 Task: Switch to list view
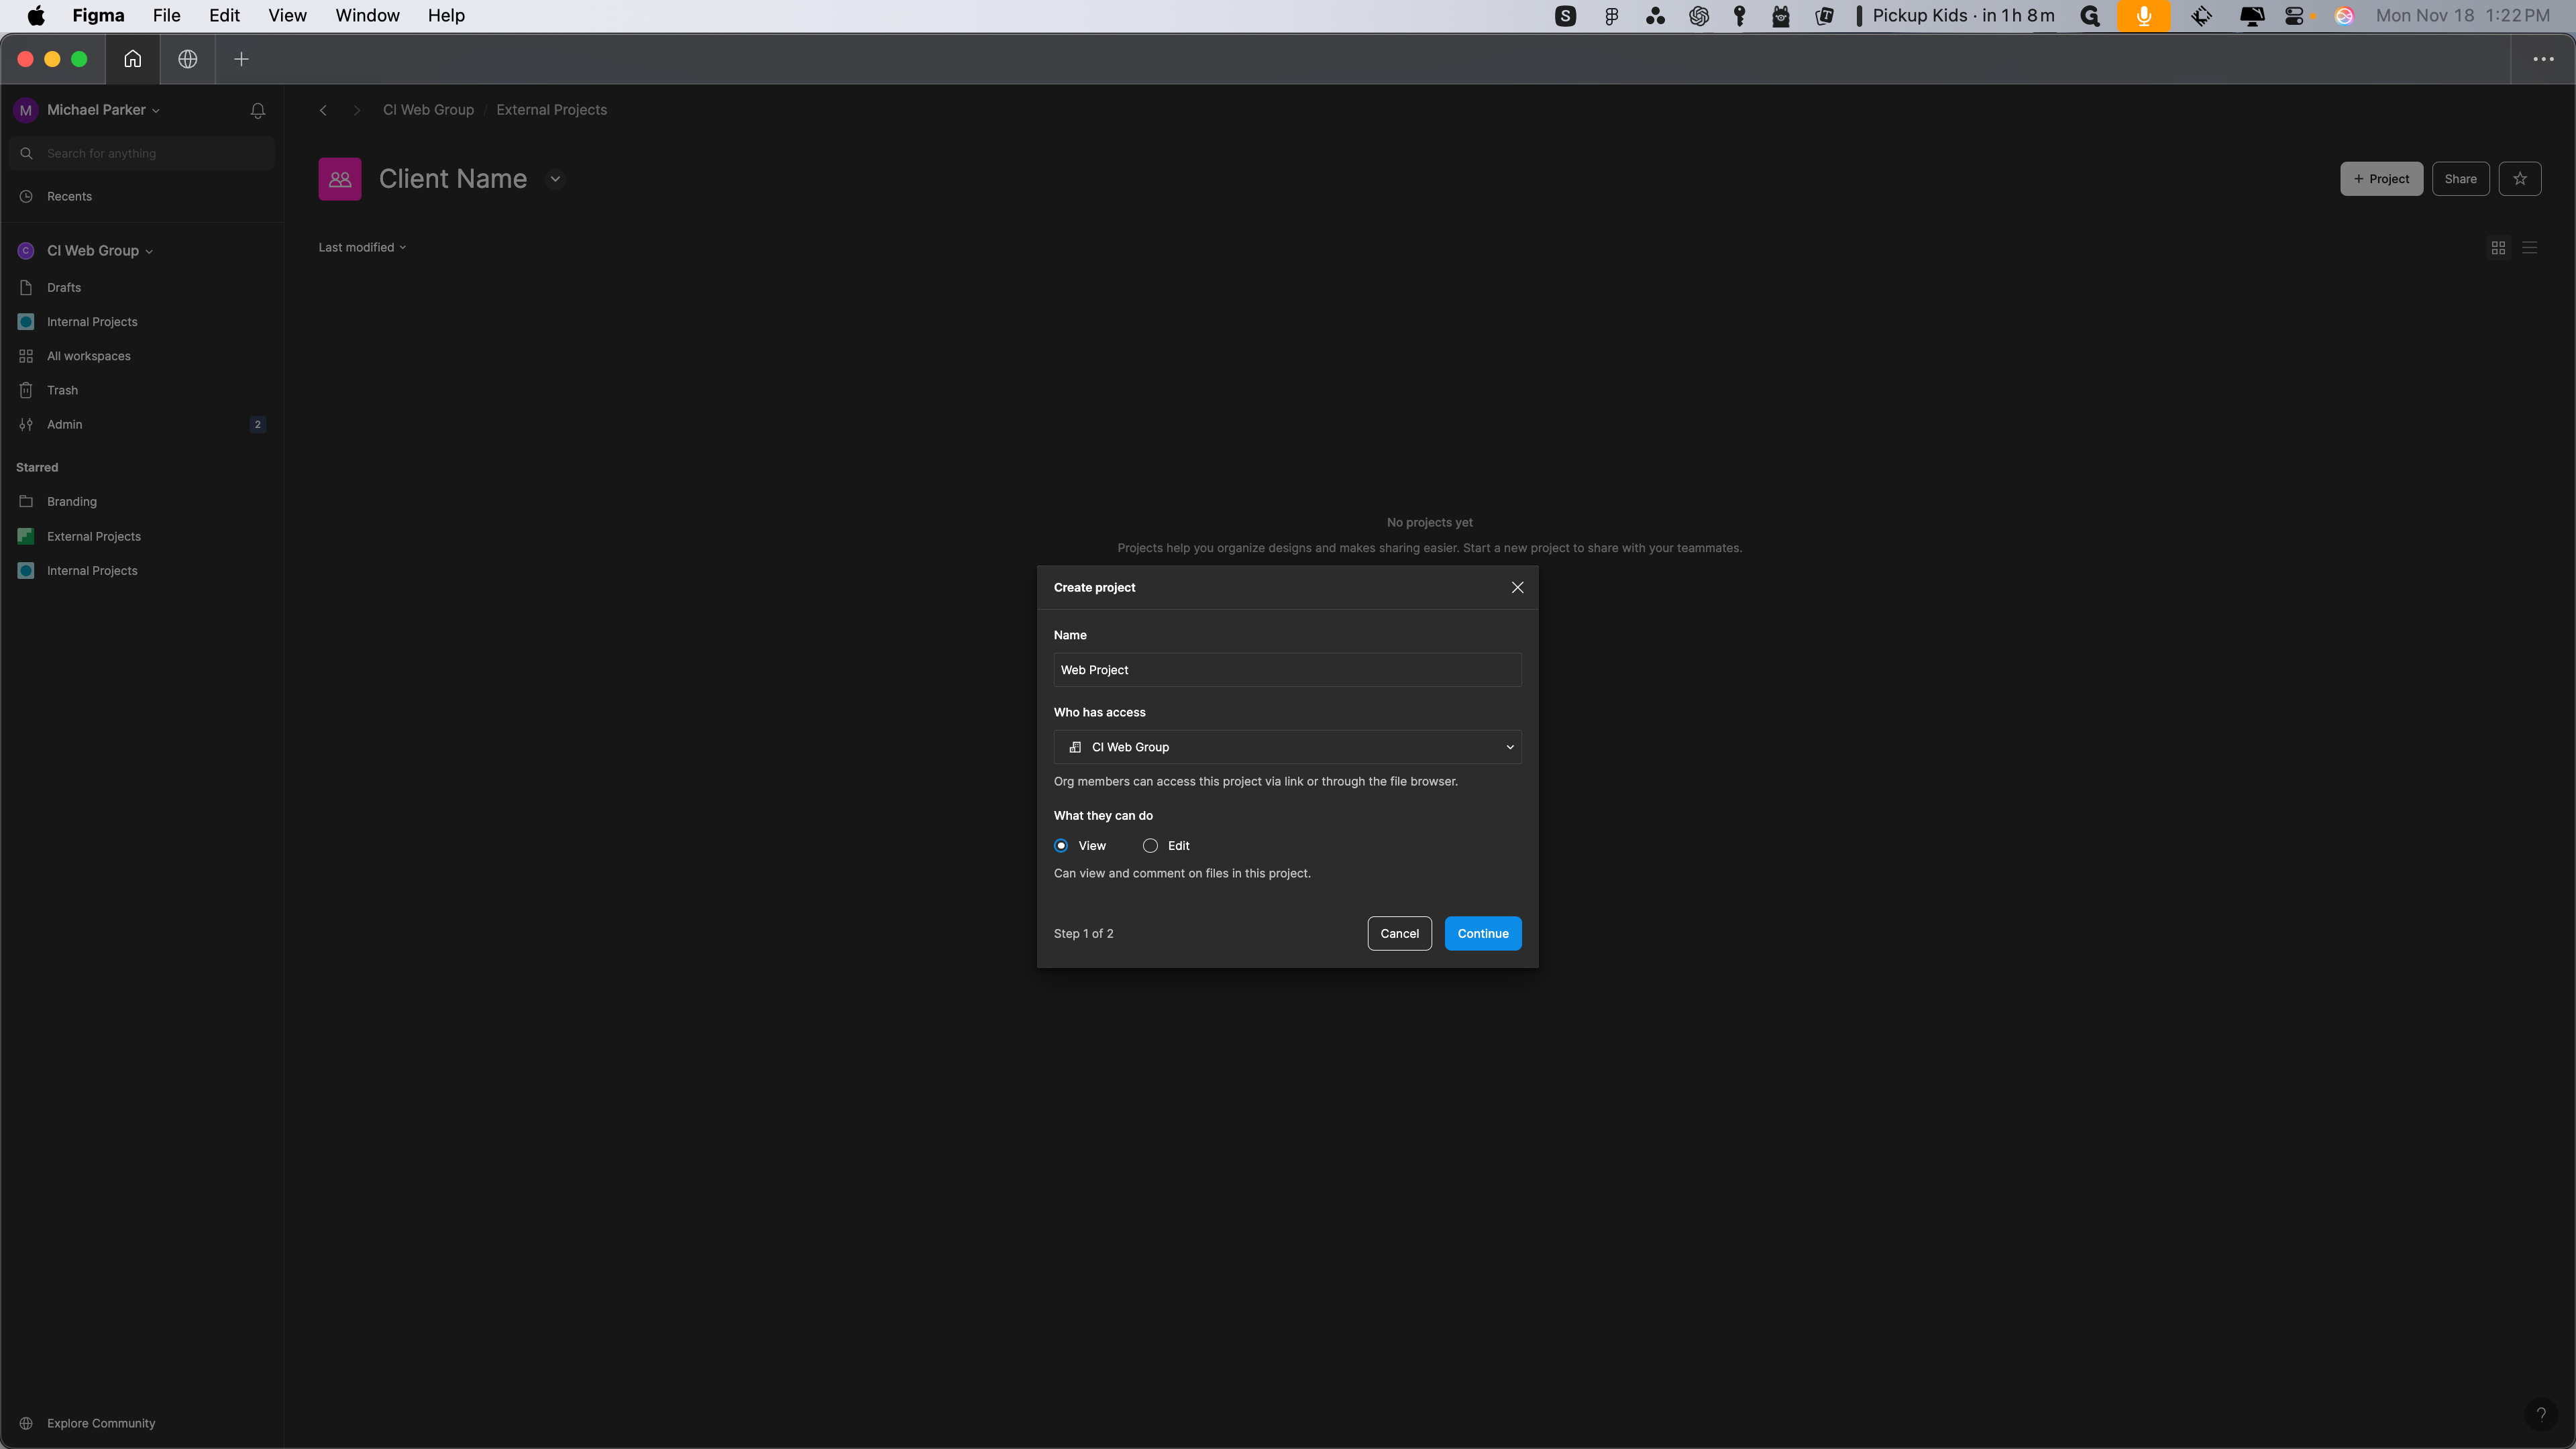(x=2529, y=248)
